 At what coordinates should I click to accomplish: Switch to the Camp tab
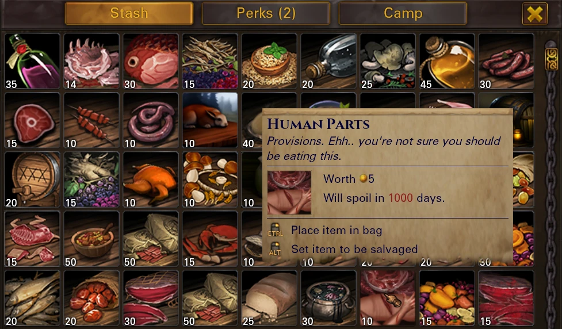tap(403, 13)
